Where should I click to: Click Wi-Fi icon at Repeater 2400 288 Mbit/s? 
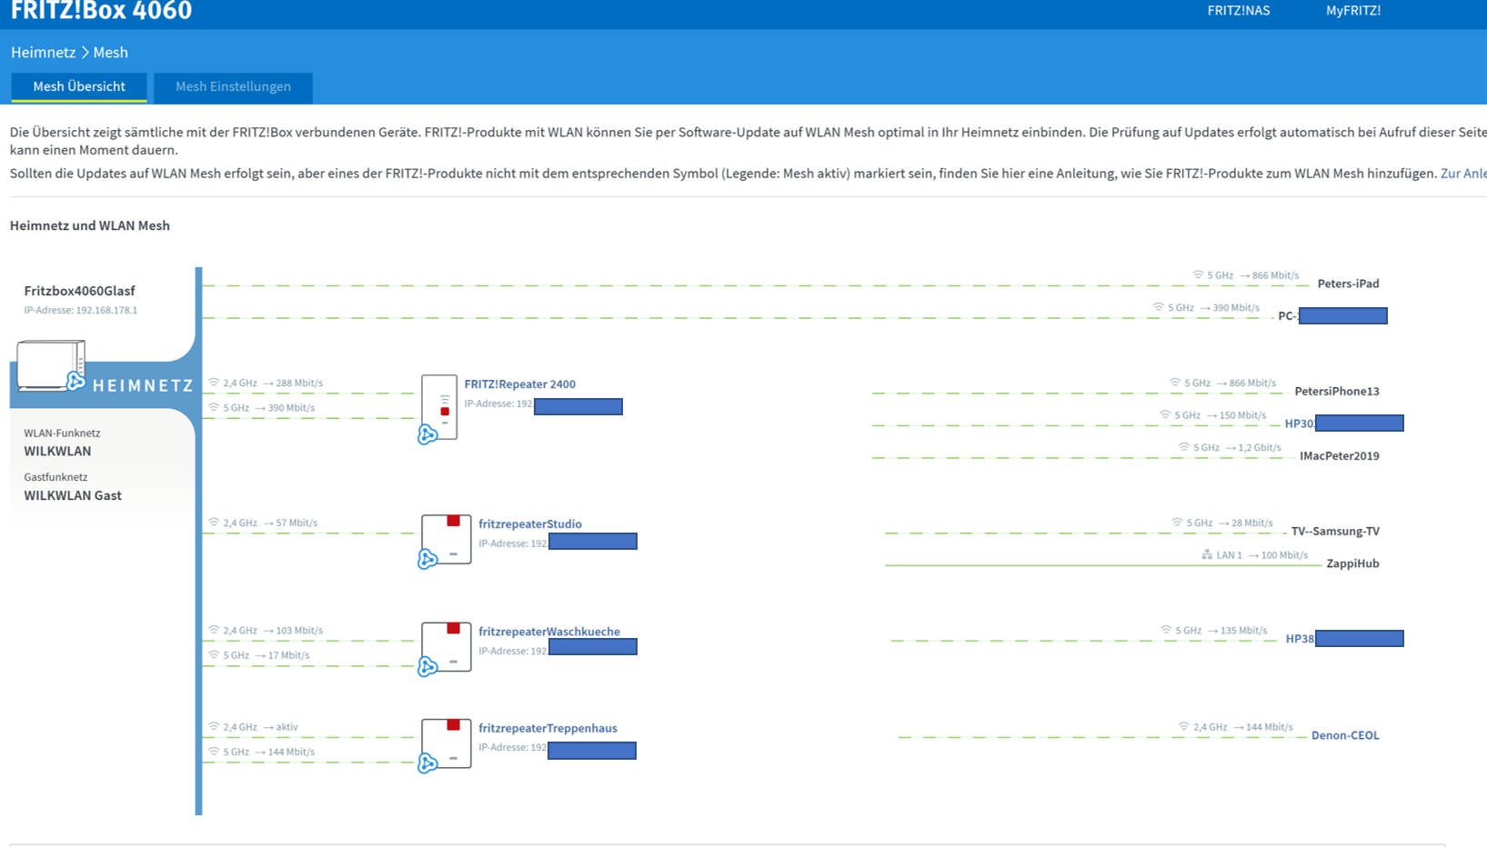pyautogui.click(x=214, y=383)
